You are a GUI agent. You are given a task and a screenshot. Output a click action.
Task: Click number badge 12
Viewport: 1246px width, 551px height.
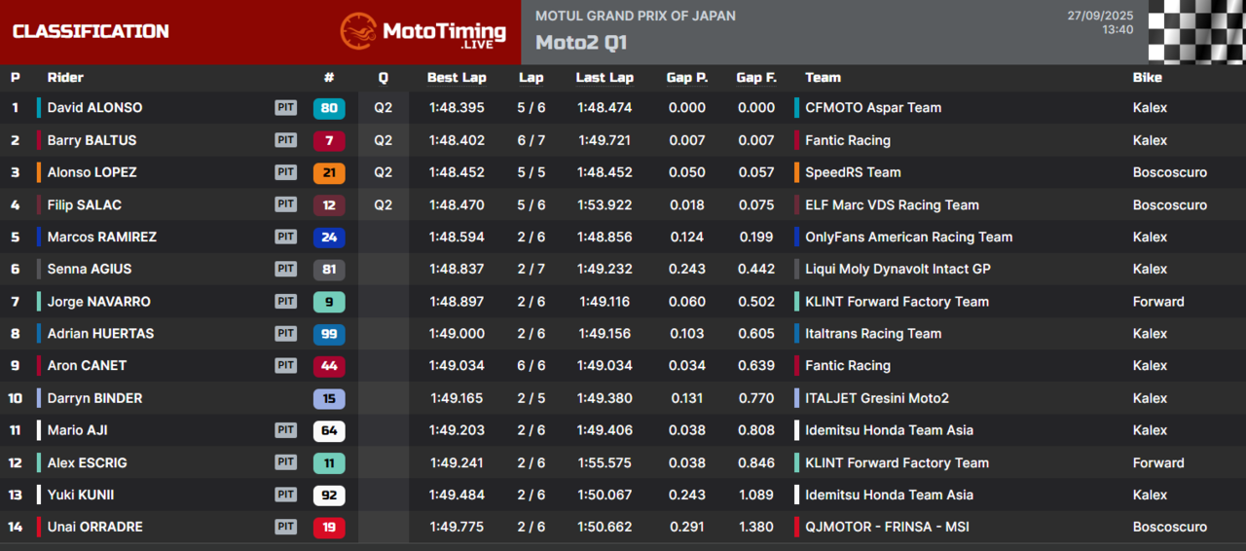[329, 204]
